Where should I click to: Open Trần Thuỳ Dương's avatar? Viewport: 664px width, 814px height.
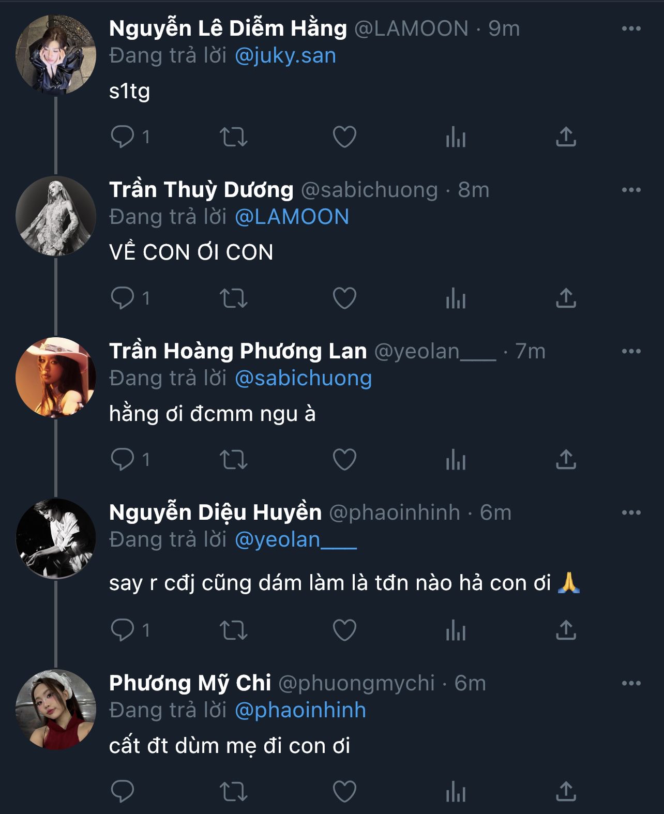click(x=56, y=216)
